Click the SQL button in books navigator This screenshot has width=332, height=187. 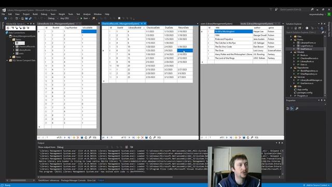point(257,138)
